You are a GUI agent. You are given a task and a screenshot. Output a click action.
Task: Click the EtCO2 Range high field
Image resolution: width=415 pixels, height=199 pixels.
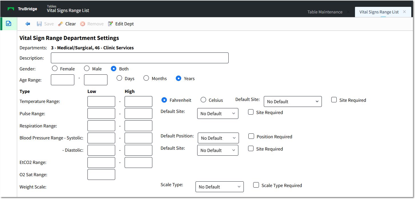click(138, 163)
